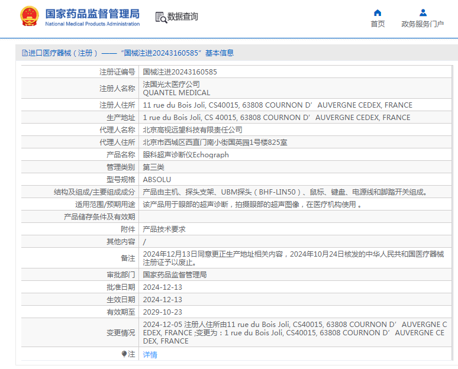458x369 pixels.
Task: Click National Medical Products Administration subtitle
Action: pos(92,24)
